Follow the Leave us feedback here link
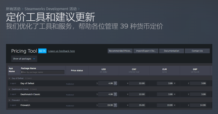The width and height of the screenshot is (218, 114). [x=61, y=51]
